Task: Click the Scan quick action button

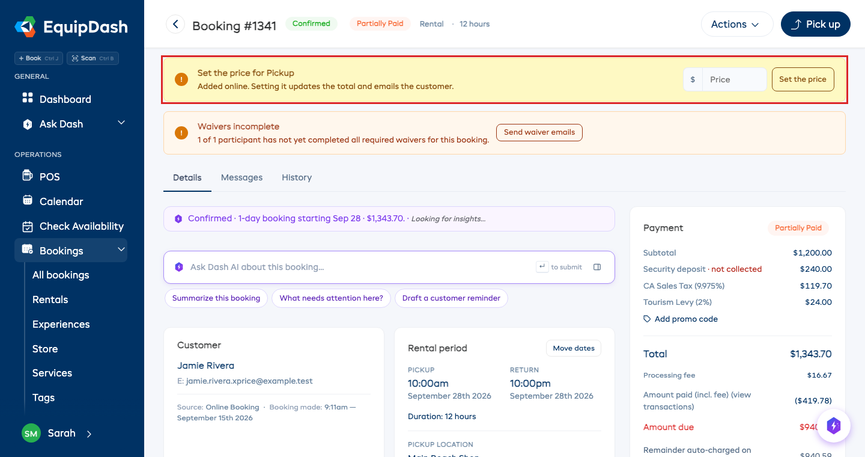Action: point(93,58)
